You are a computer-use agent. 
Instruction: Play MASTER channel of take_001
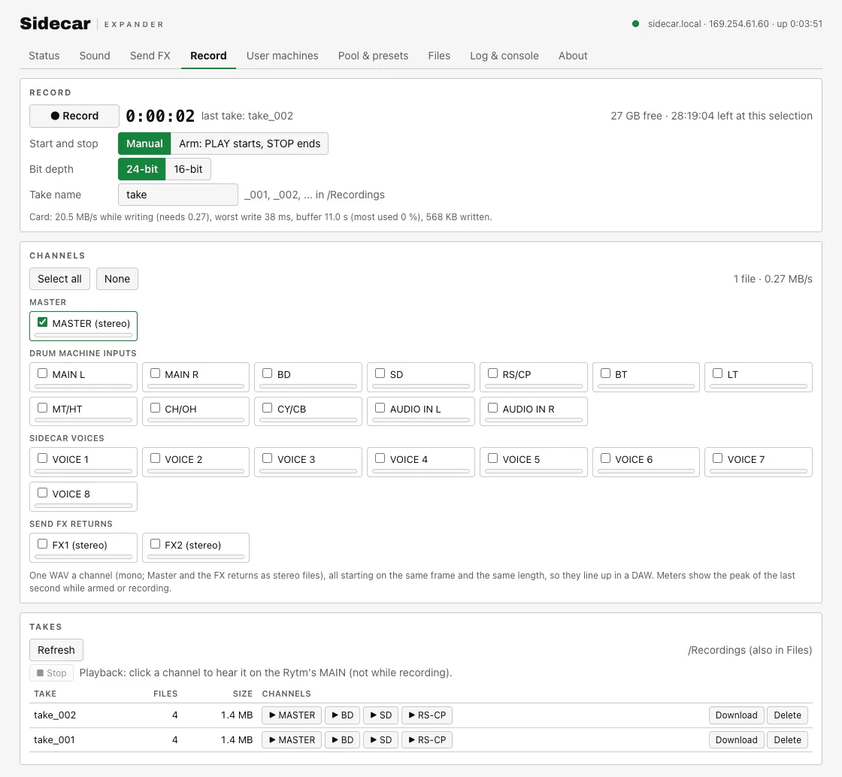click(292, 740)
